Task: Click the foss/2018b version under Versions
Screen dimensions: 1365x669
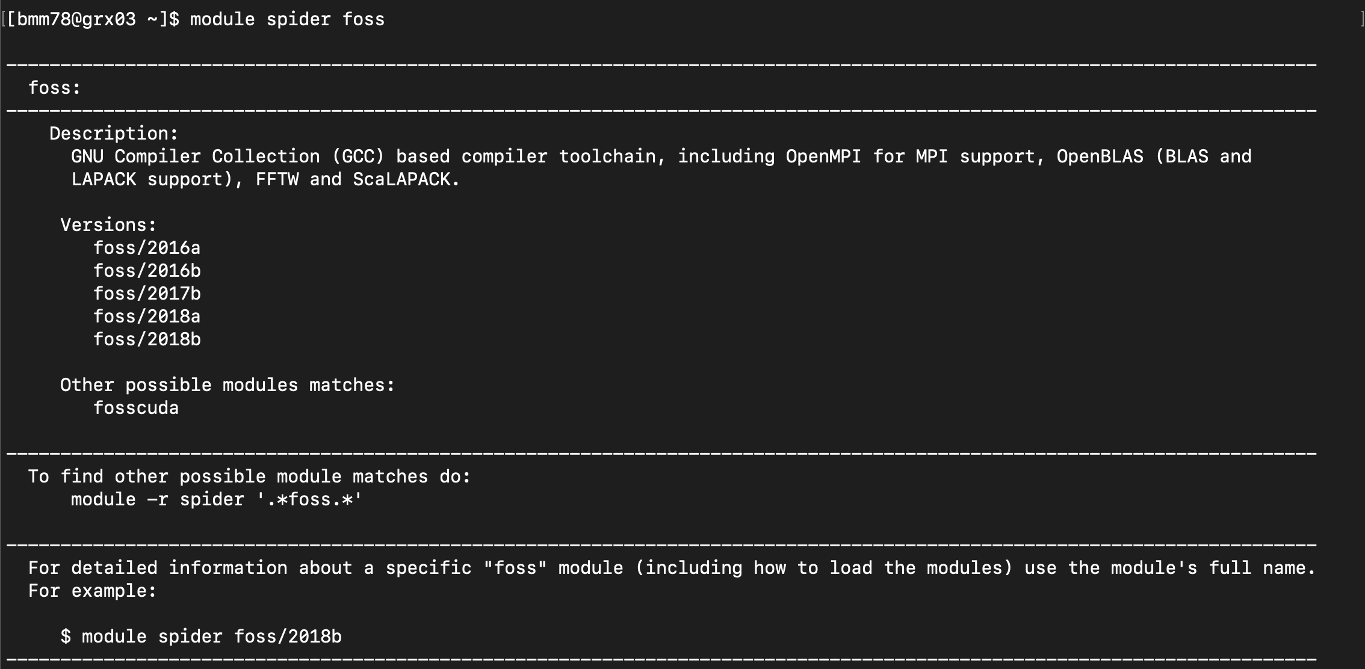Action: click(147, 339)
